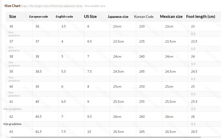Select the "US Size" column header
The width and height of the screenshot is (221, 138).
pos(90,17)
